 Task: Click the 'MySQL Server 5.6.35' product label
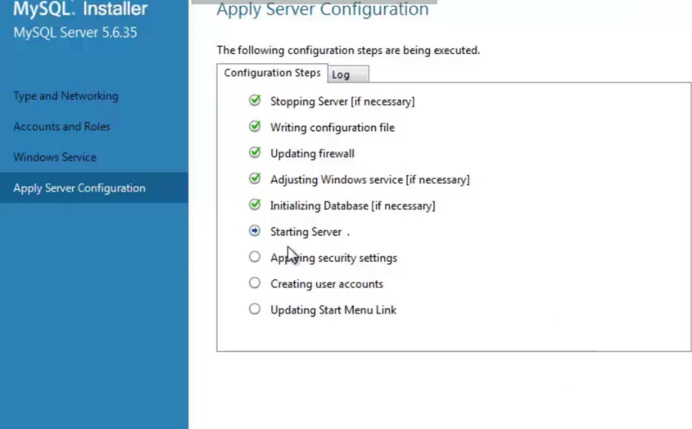tap(76, 32)
